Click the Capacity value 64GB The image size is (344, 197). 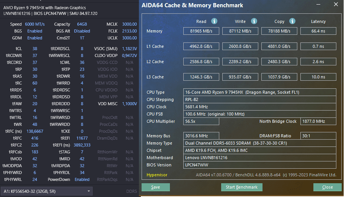coord(82,24)
